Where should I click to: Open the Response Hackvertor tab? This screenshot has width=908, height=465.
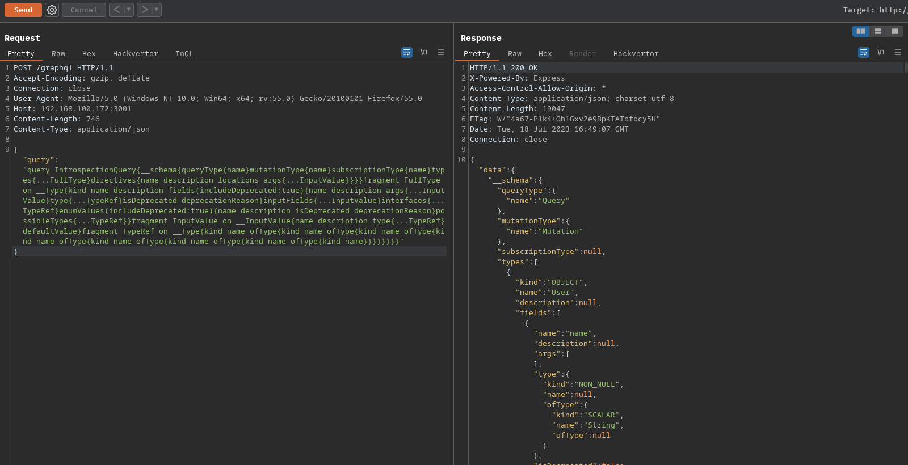(636, 54)
